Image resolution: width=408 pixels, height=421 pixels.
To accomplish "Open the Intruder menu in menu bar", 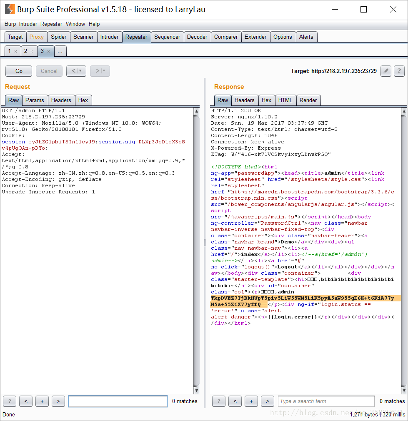I will (28, 24).
